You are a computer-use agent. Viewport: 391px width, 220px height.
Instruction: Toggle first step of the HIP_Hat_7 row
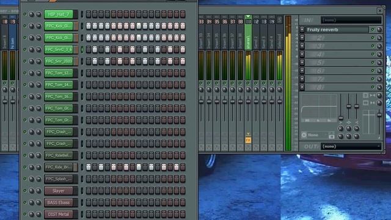pyautogui.click(x=89, y=14)
